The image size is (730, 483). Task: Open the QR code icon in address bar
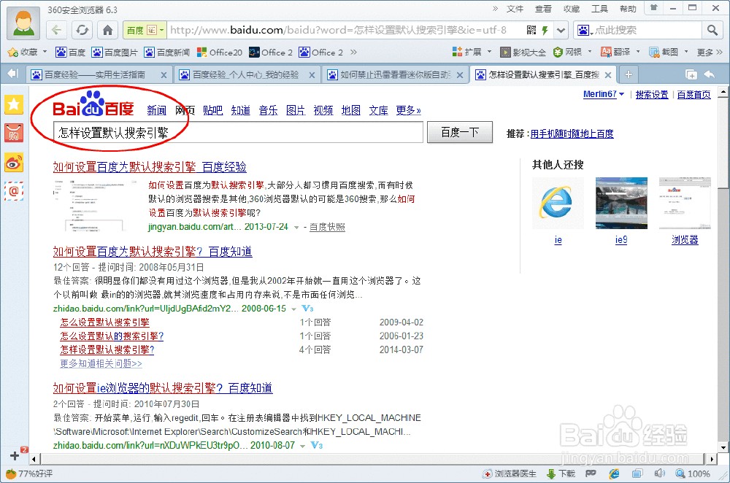pyautogui.click(x=531, y=30)
